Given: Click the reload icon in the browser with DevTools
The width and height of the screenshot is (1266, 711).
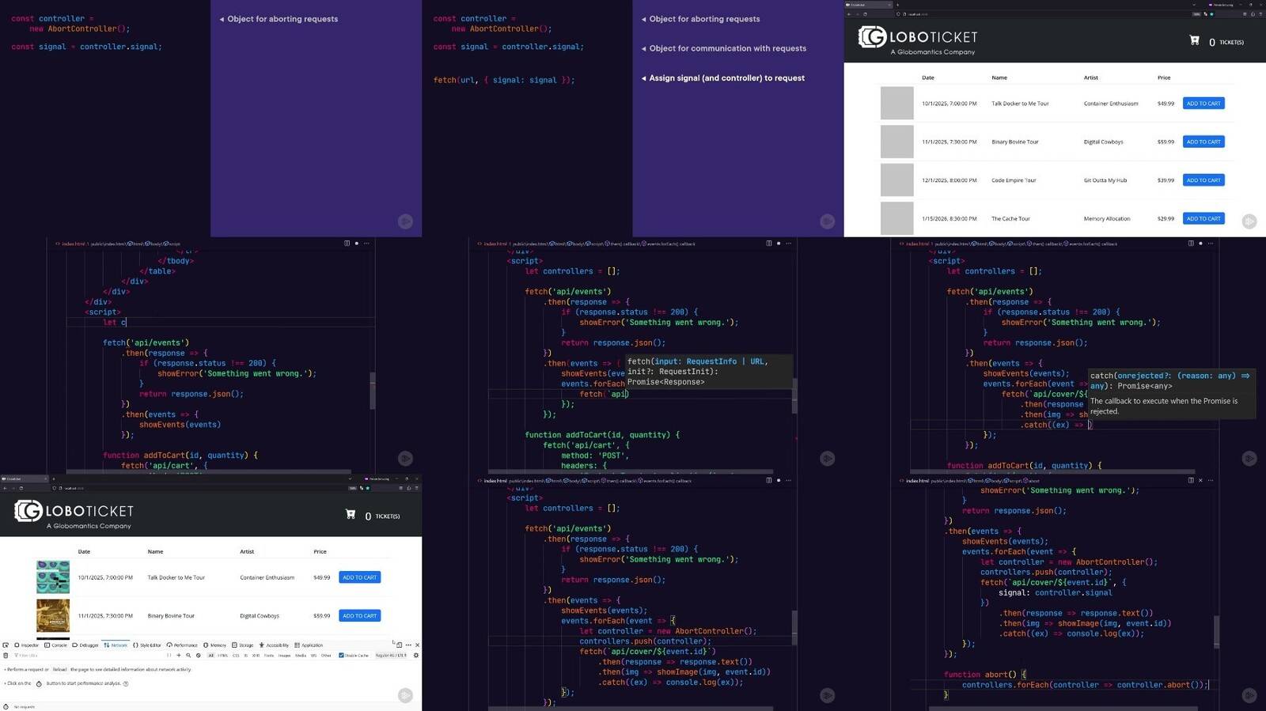Looking at the screenshot, I should (x=21, y=488).
